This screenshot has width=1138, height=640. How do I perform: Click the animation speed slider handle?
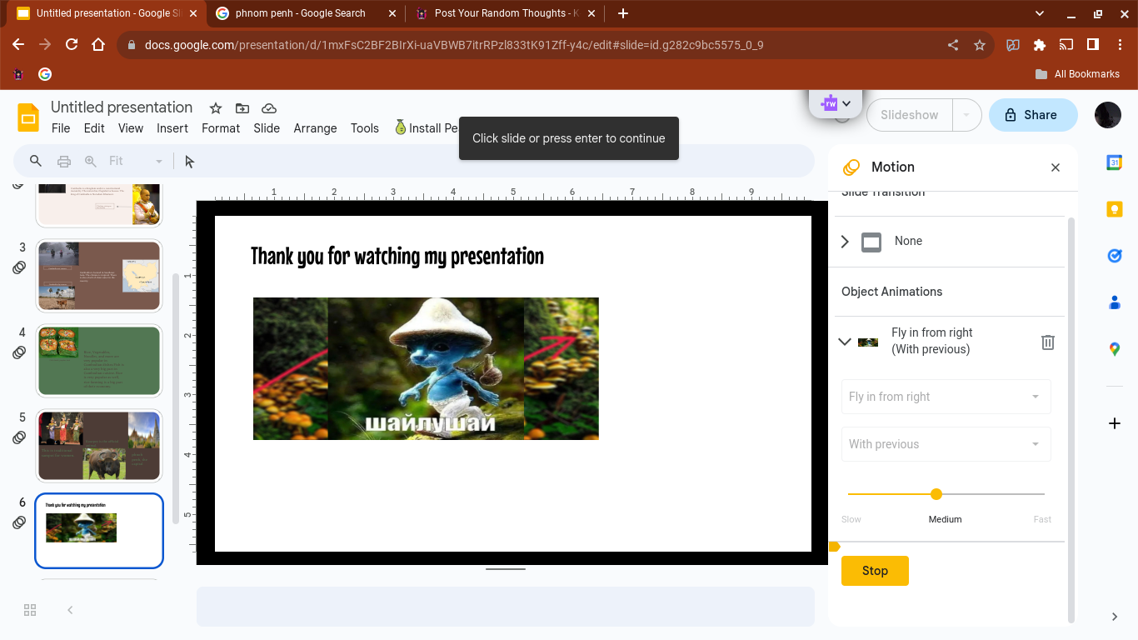click(936, 494)
